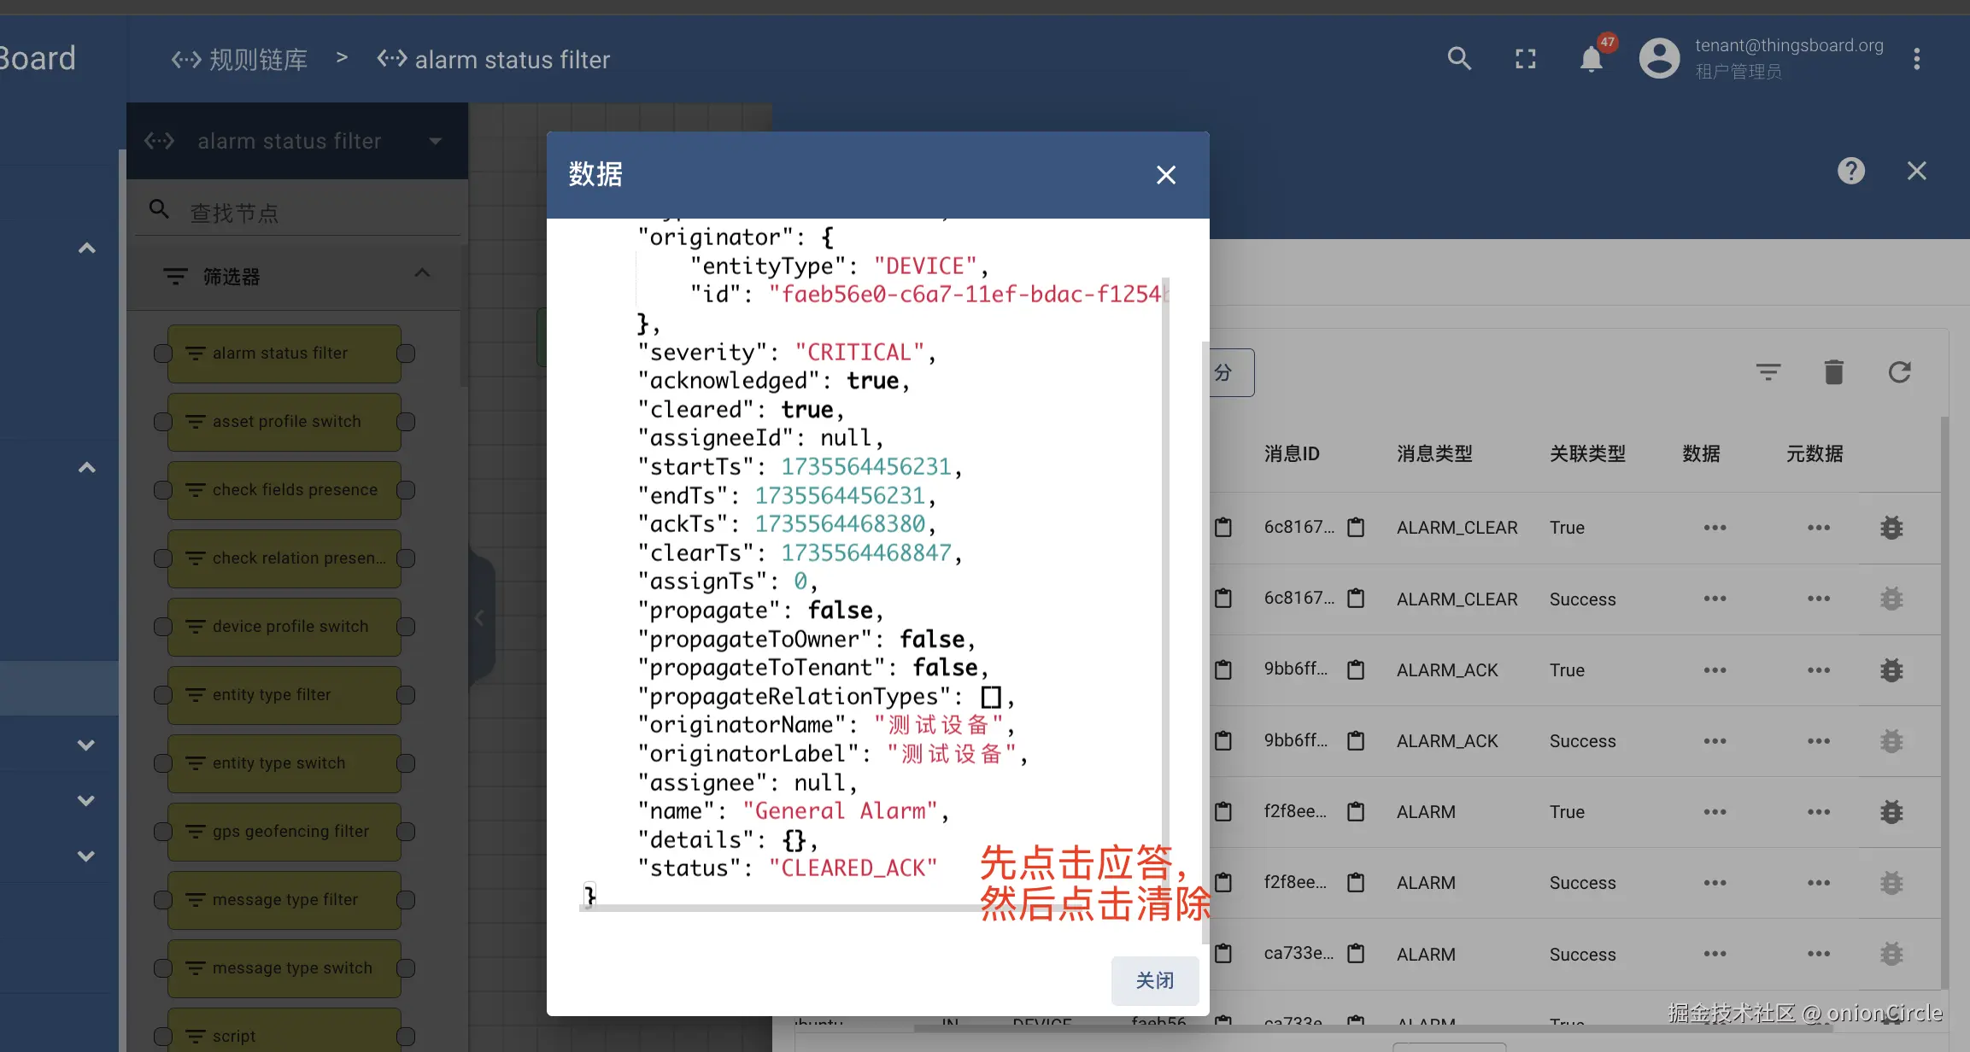This screenshot has height=1052, width=1970.
Task: Copy the message ID 9bb6ff in the first ALARM_ACK row
Action: tap(1356, 670)
